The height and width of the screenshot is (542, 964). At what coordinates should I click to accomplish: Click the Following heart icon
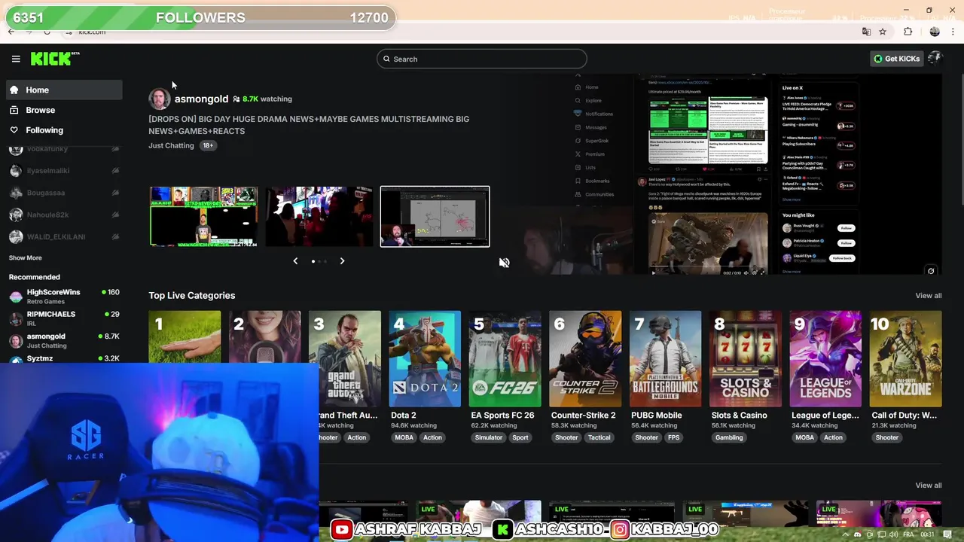tap(14, 130)
